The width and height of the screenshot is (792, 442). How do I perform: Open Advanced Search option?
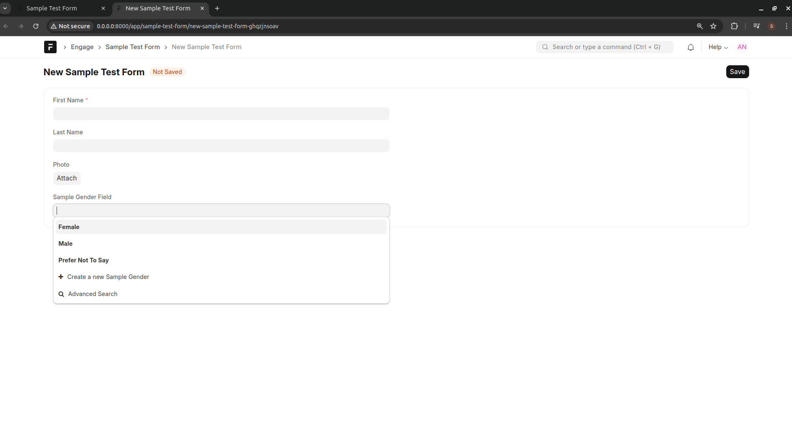pyautogui.click(x=221, y=294)
